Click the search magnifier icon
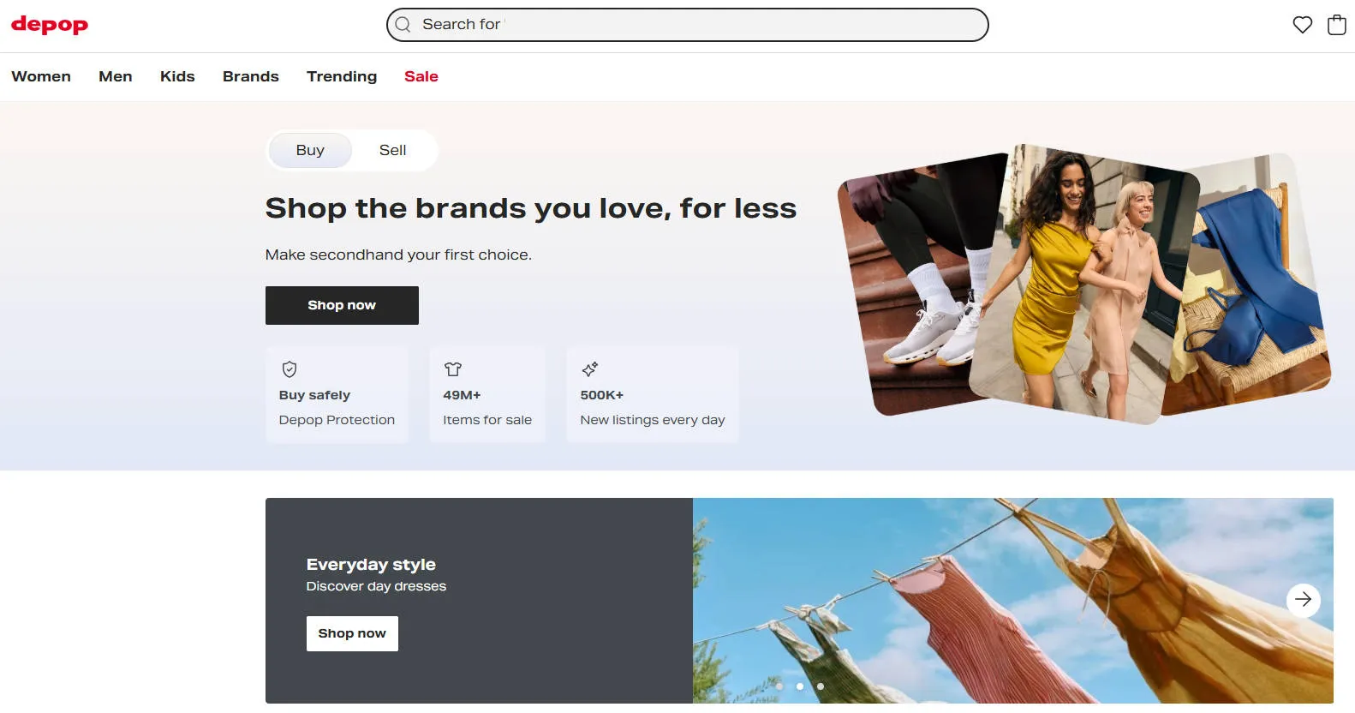This screenshot has height=713, width=1355. (403, 25)
